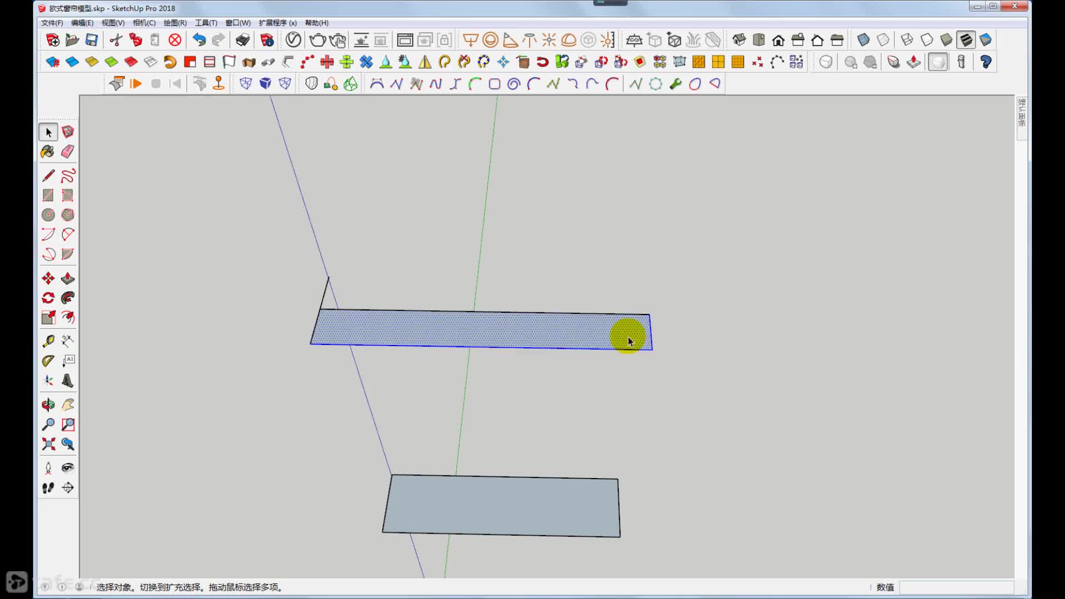Viewport: 1065px width, 599px height.
Task: Toggle V-Ray lock camera orientation
Action: coord(444,40)
